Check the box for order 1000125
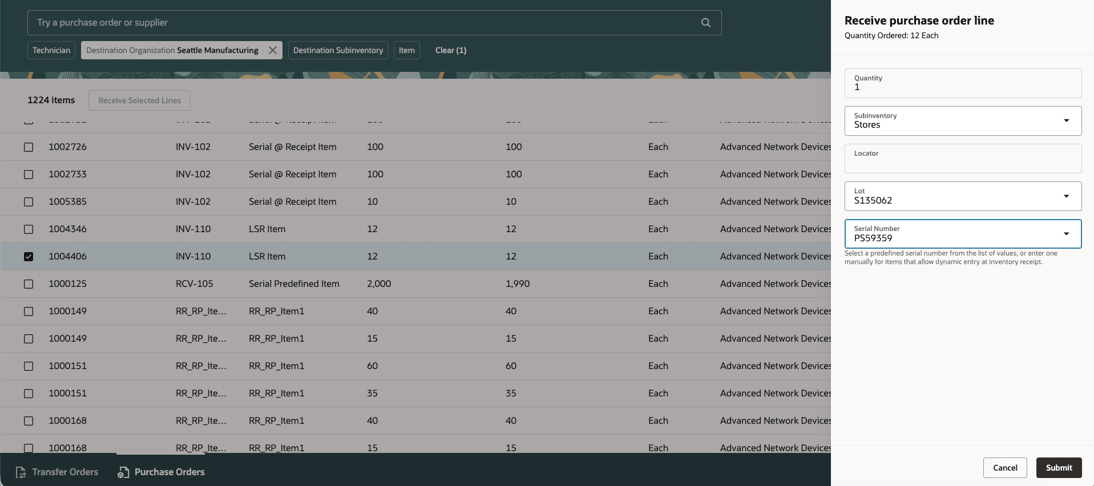 [29, 284]
